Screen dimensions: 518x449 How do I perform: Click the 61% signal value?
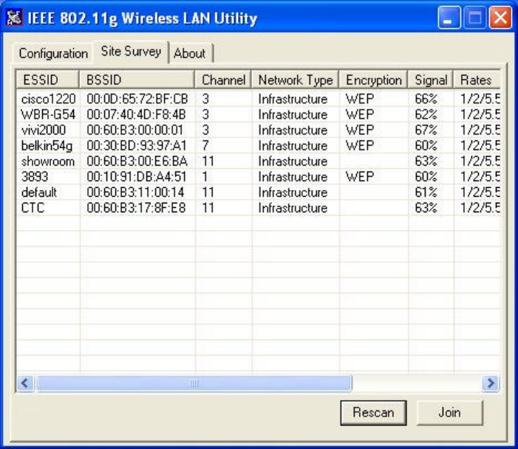click(426, 192)
